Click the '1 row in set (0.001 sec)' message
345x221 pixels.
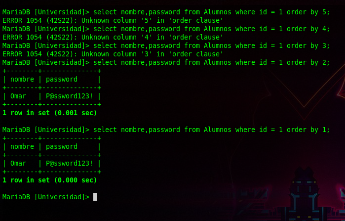click(x=49, y=113)
